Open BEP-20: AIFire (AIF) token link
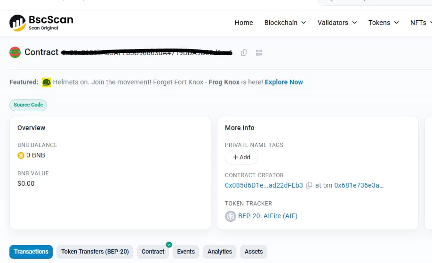This screenshot has width=432, height=263. click(268, 216)
